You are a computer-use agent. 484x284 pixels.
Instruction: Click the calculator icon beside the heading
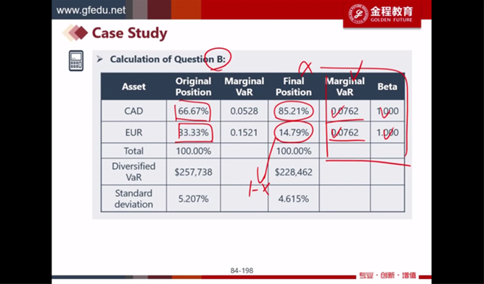[x=76, y=61]
